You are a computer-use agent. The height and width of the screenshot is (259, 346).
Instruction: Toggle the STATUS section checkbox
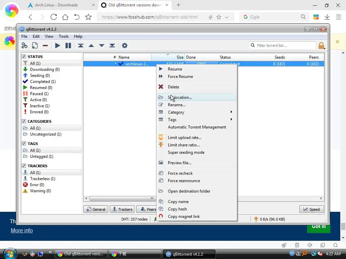click(24, 57)
